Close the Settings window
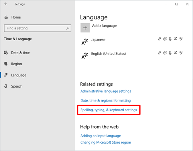 pyautogui.click(x=187, y=4)
